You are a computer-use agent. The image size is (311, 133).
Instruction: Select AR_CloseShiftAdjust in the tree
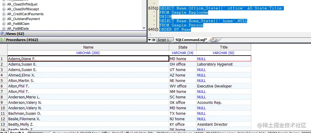point(22,4)
